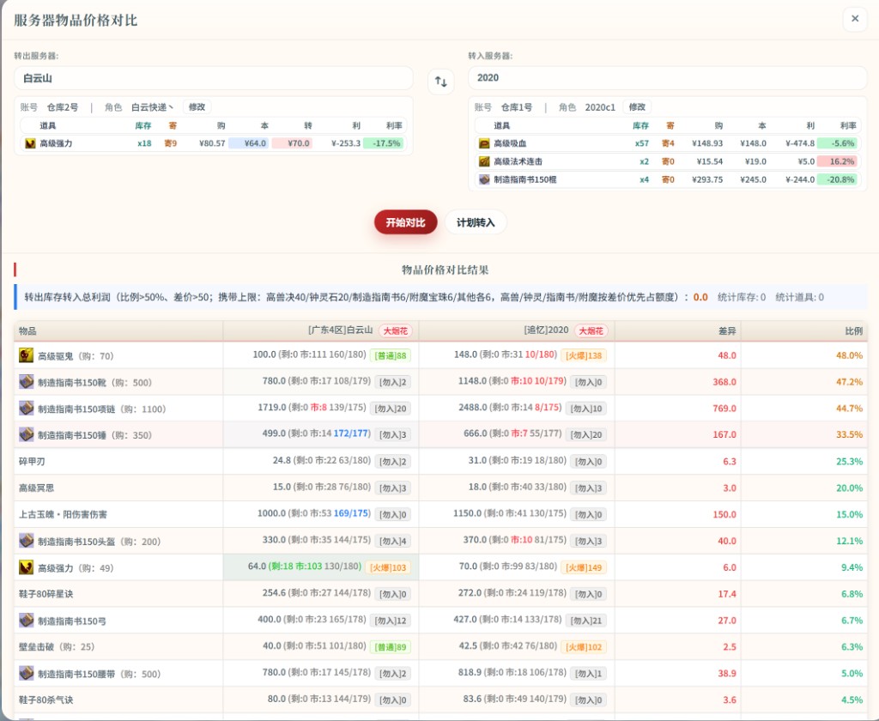Click the 高级强力 results row icon
Screen dimensions: 879x721
click(x=27, y=567)
